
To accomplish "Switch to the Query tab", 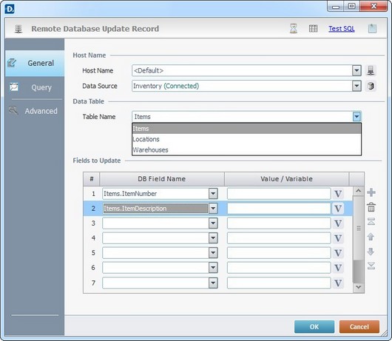I will 35,87.
